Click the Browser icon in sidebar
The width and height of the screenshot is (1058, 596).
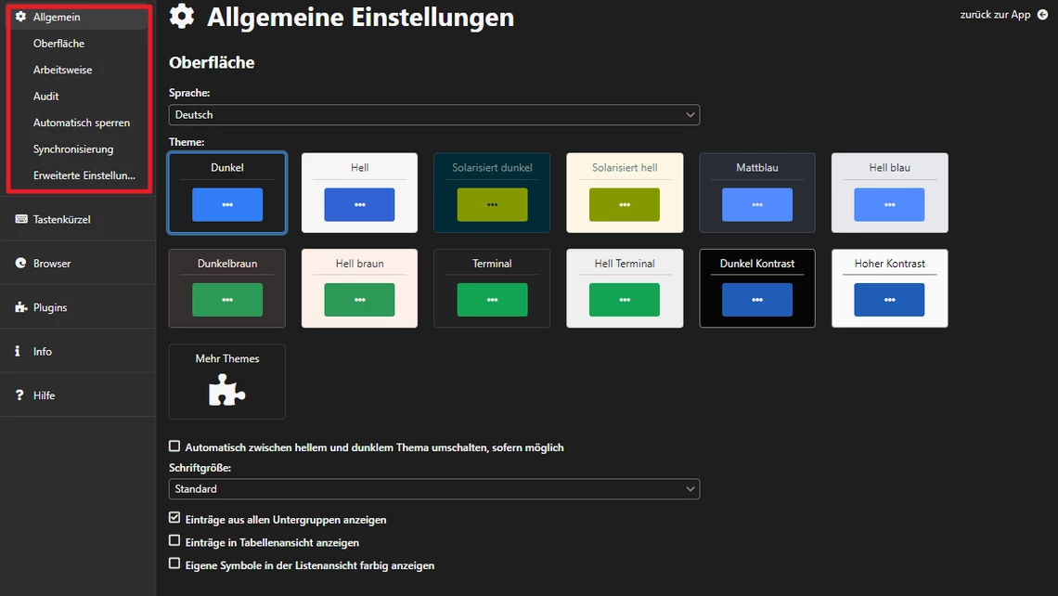pyautogui.click(x=20, y=264)
